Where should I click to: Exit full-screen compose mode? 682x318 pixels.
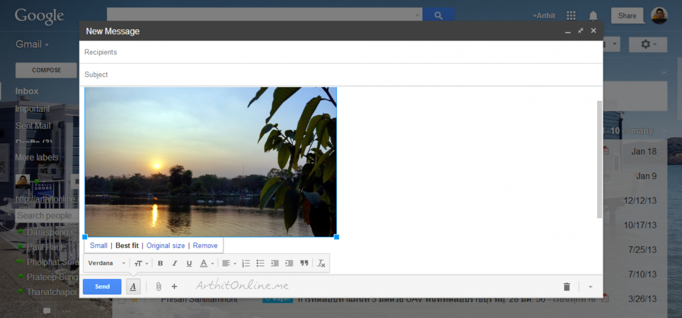[581, 31]
